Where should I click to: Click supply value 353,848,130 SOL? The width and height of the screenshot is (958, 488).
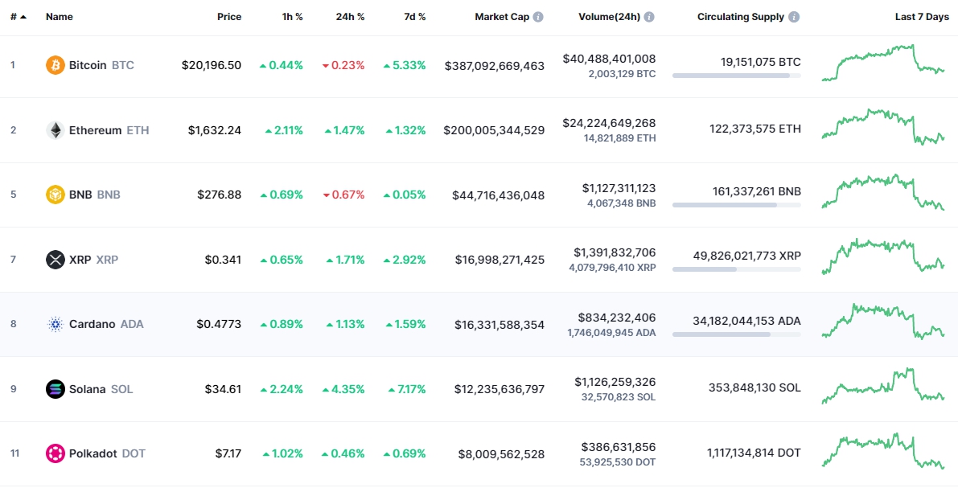(x=754, y=388)
